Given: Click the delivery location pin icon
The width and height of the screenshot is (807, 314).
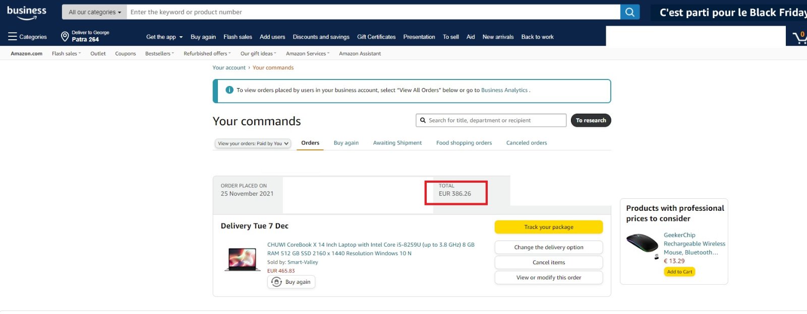Looking at the screenshot, I should click(x=65, y=36).
